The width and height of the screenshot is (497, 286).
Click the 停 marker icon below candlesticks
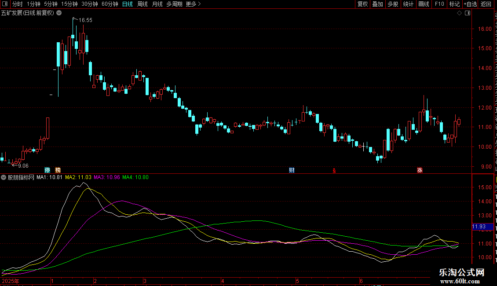47,170
